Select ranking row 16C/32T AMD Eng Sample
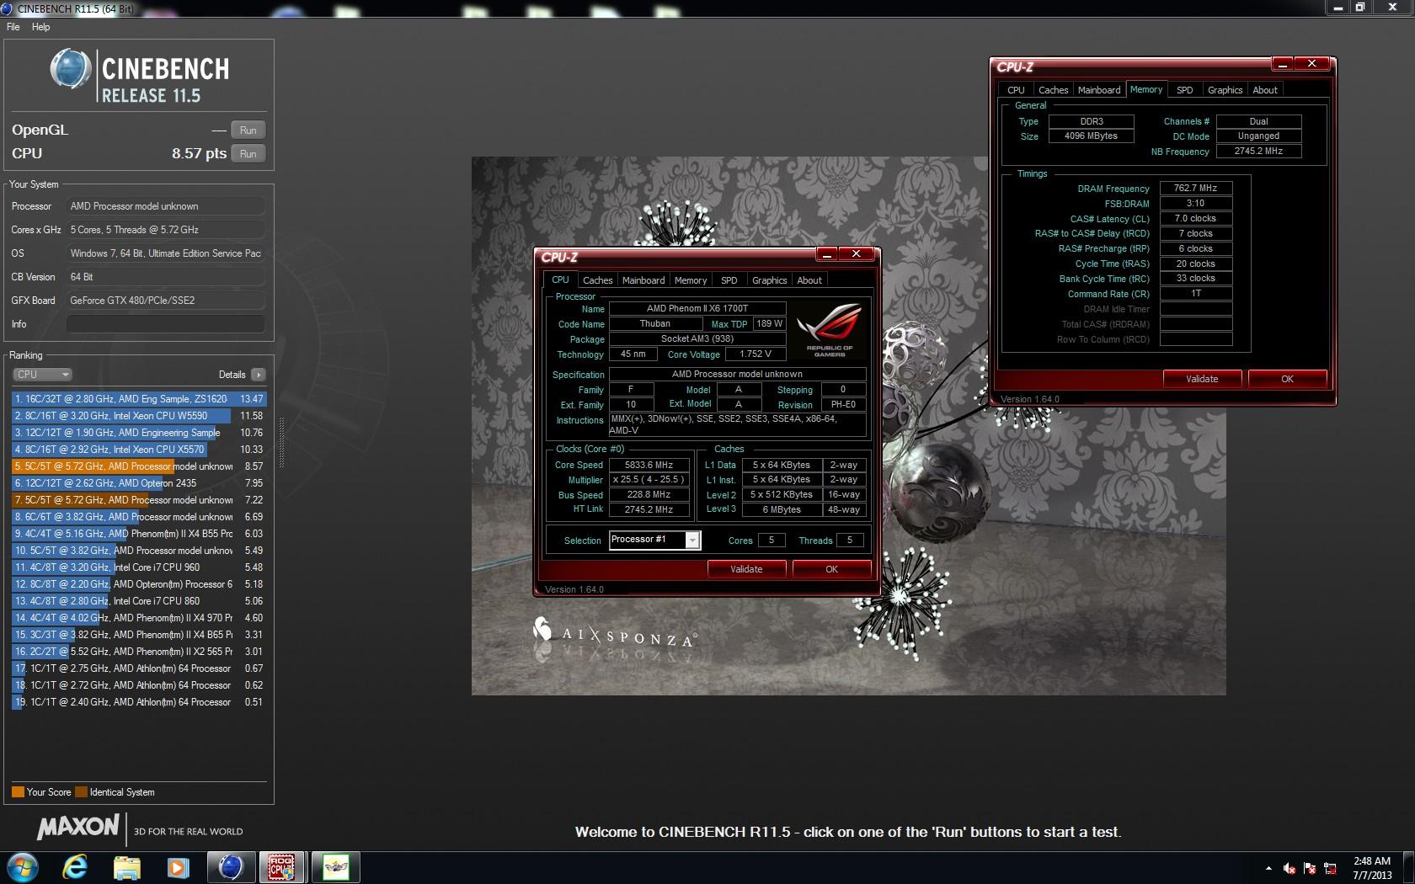The image size is (1415, 884). coord(139,399)
